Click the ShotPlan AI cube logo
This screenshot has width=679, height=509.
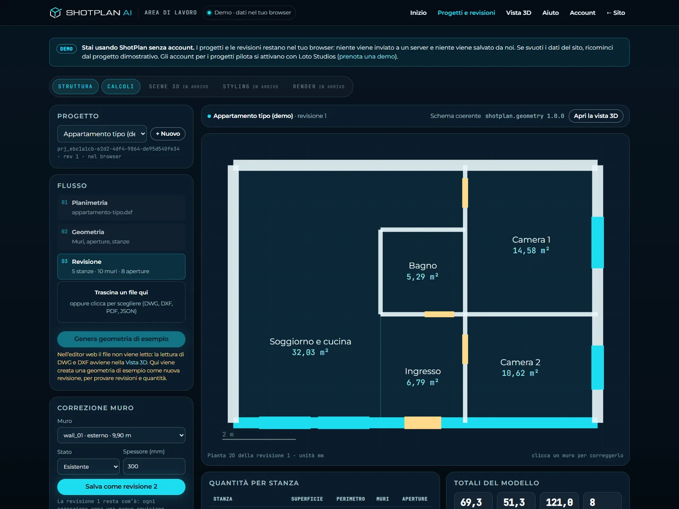click(x=56, y=13)
